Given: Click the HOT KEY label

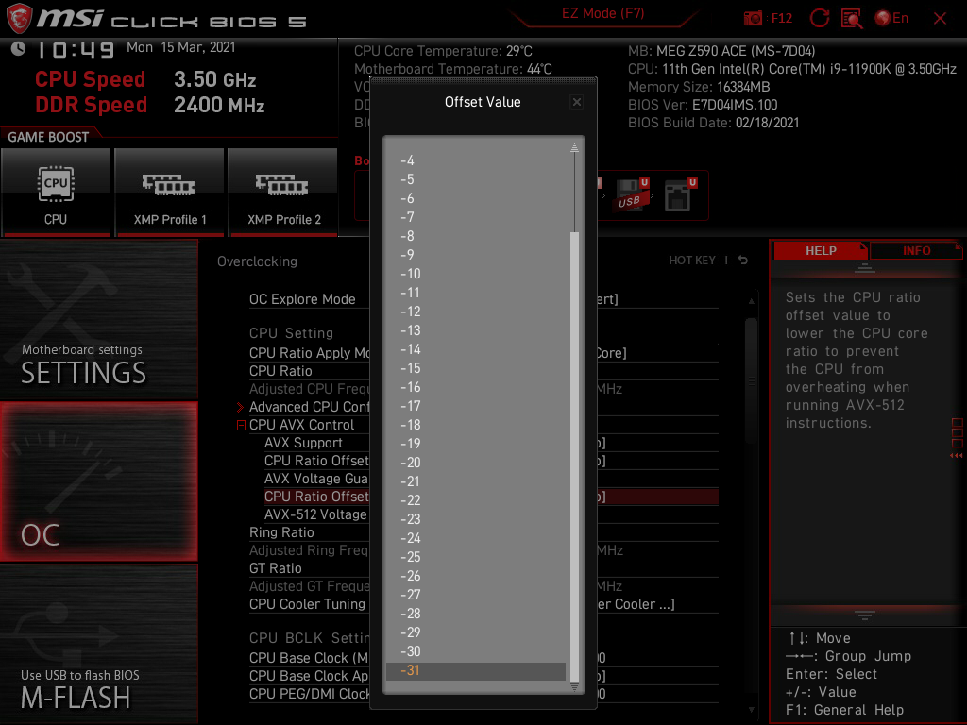Looking at the screenshot, I should pos(692,261).
